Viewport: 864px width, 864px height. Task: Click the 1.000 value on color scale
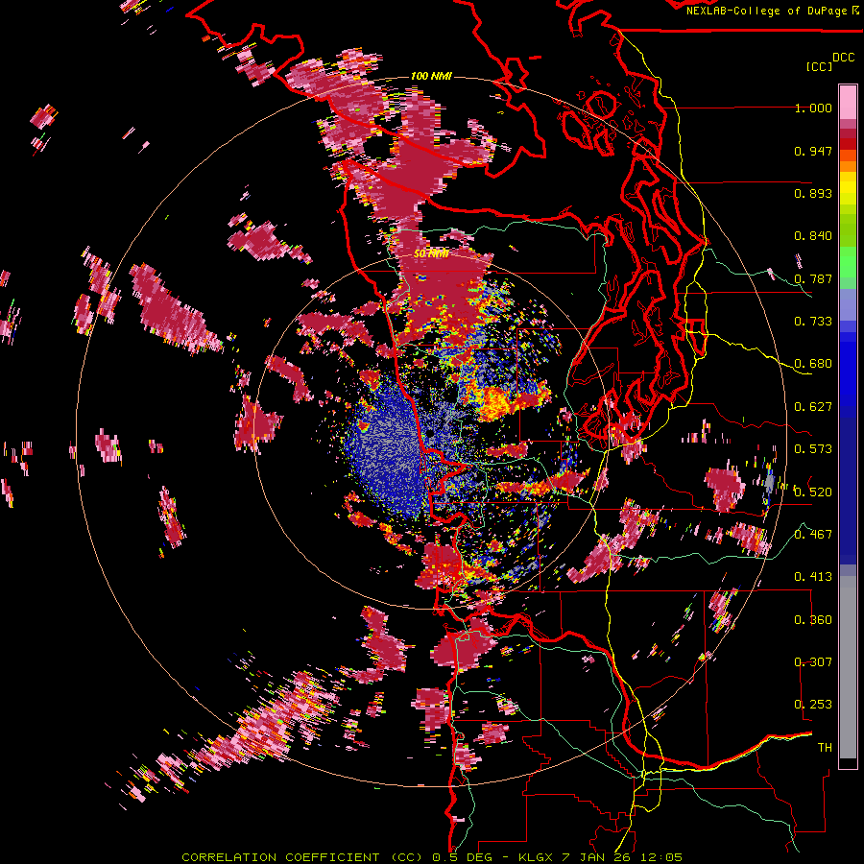click(x=813, y=108)
